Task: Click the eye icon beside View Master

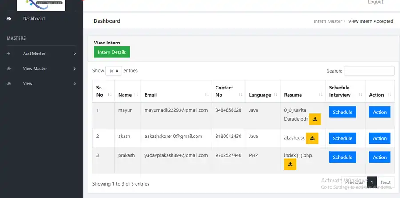Action: [8, 69]
